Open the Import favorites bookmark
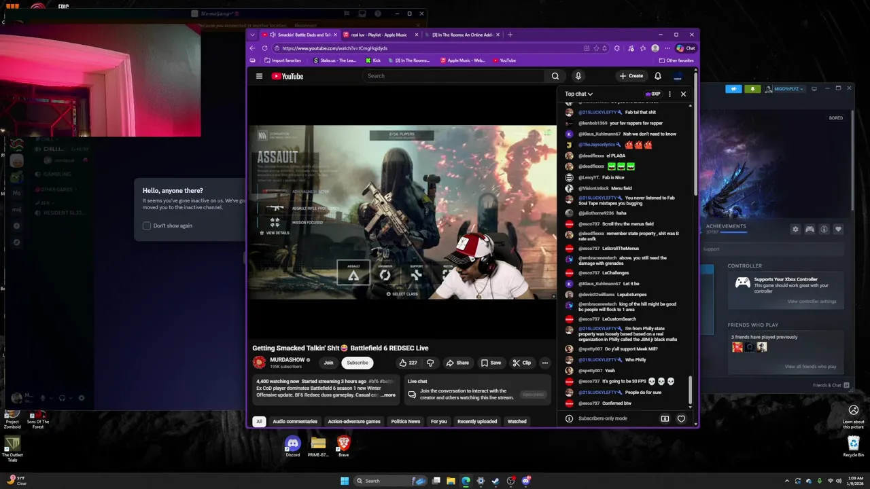Image resolution: width=870 pixels, height=489 pixels. (283, 60)
